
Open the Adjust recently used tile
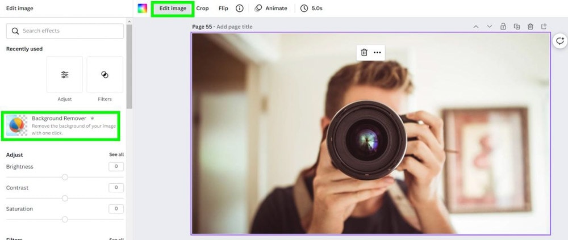65,74
